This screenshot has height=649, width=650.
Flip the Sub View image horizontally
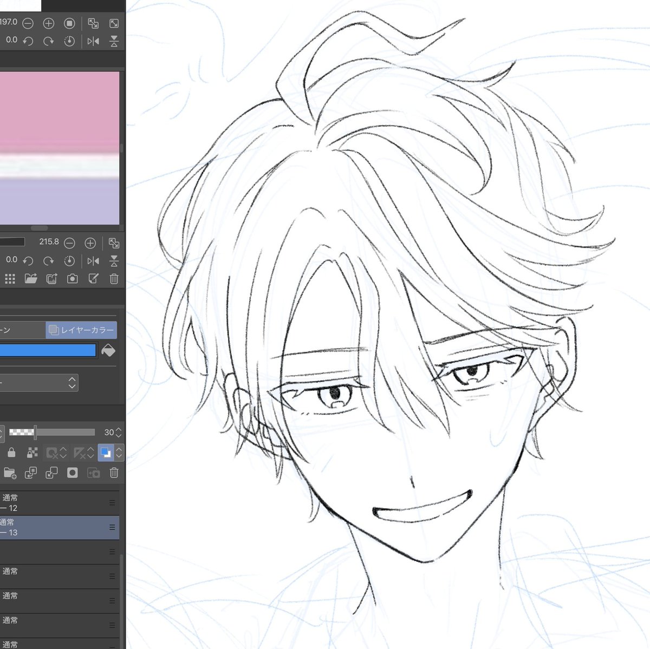click(93, 261)
